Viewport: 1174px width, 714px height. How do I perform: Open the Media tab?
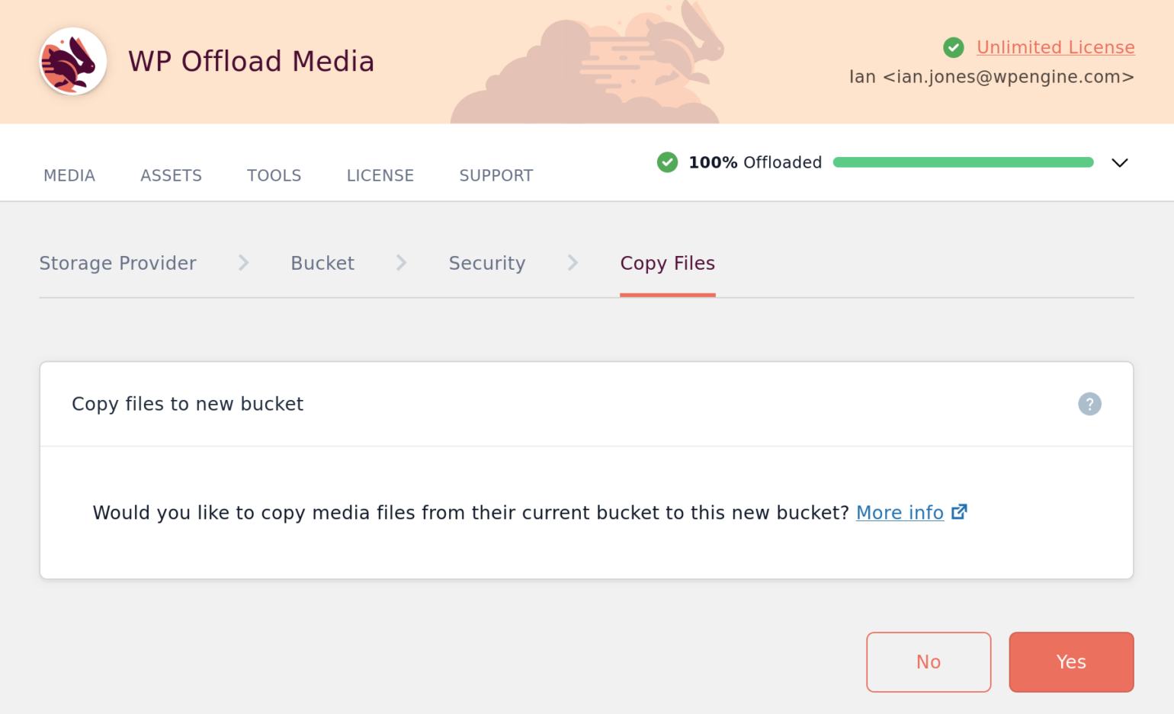click(69, 175)
